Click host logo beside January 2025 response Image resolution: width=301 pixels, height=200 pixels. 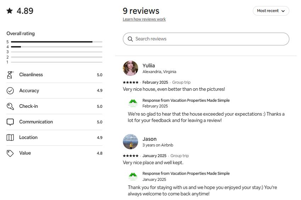pyautogui.click(x=133, y=176)
